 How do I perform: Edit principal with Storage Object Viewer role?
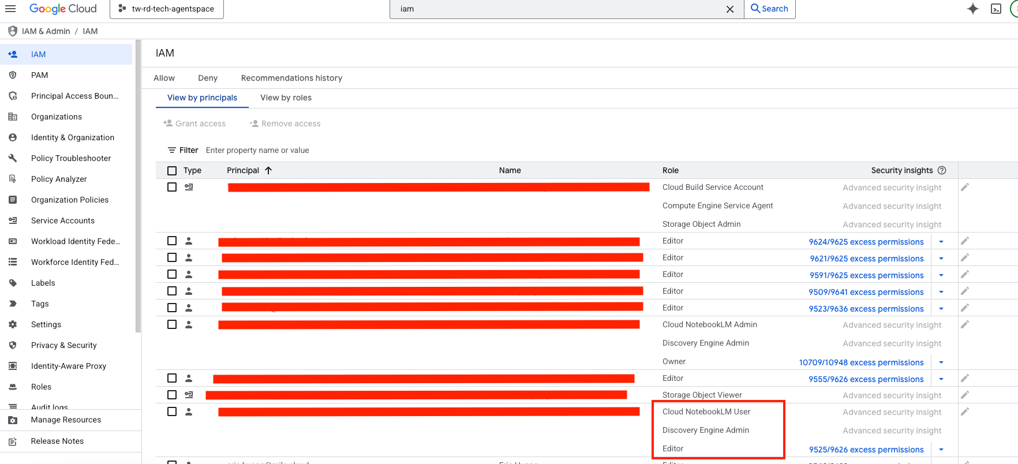click(x=964, y=395)
